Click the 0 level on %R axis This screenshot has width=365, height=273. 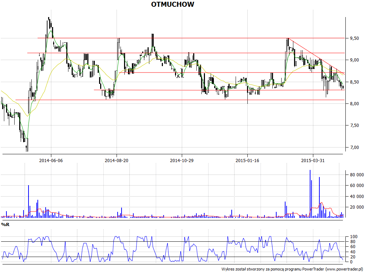[351, 262]
